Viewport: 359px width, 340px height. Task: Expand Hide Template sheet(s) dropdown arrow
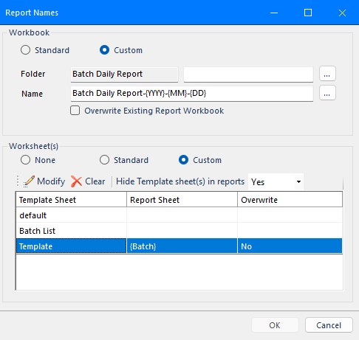tap(298, 182)
